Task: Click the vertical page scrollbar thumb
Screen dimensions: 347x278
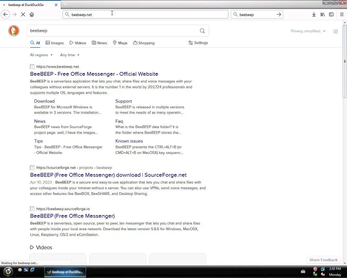Action: (345, 61)
